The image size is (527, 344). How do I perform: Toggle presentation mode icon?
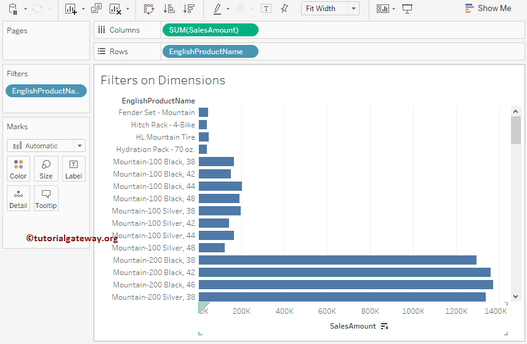pos(407,9)
